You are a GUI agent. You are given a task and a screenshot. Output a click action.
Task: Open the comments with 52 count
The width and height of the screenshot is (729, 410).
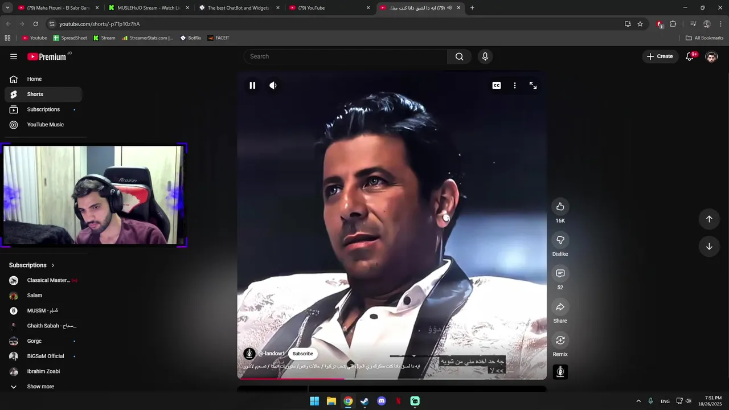[560, 273]
